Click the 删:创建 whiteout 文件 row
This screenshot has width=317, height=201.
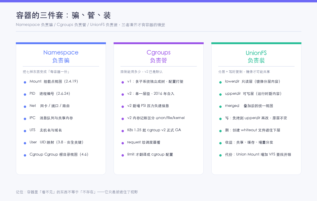[x=250, y=130]
